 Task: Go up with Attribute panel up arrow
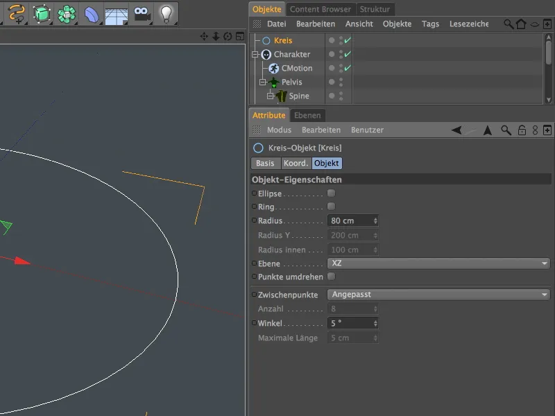tap(488, 130)
